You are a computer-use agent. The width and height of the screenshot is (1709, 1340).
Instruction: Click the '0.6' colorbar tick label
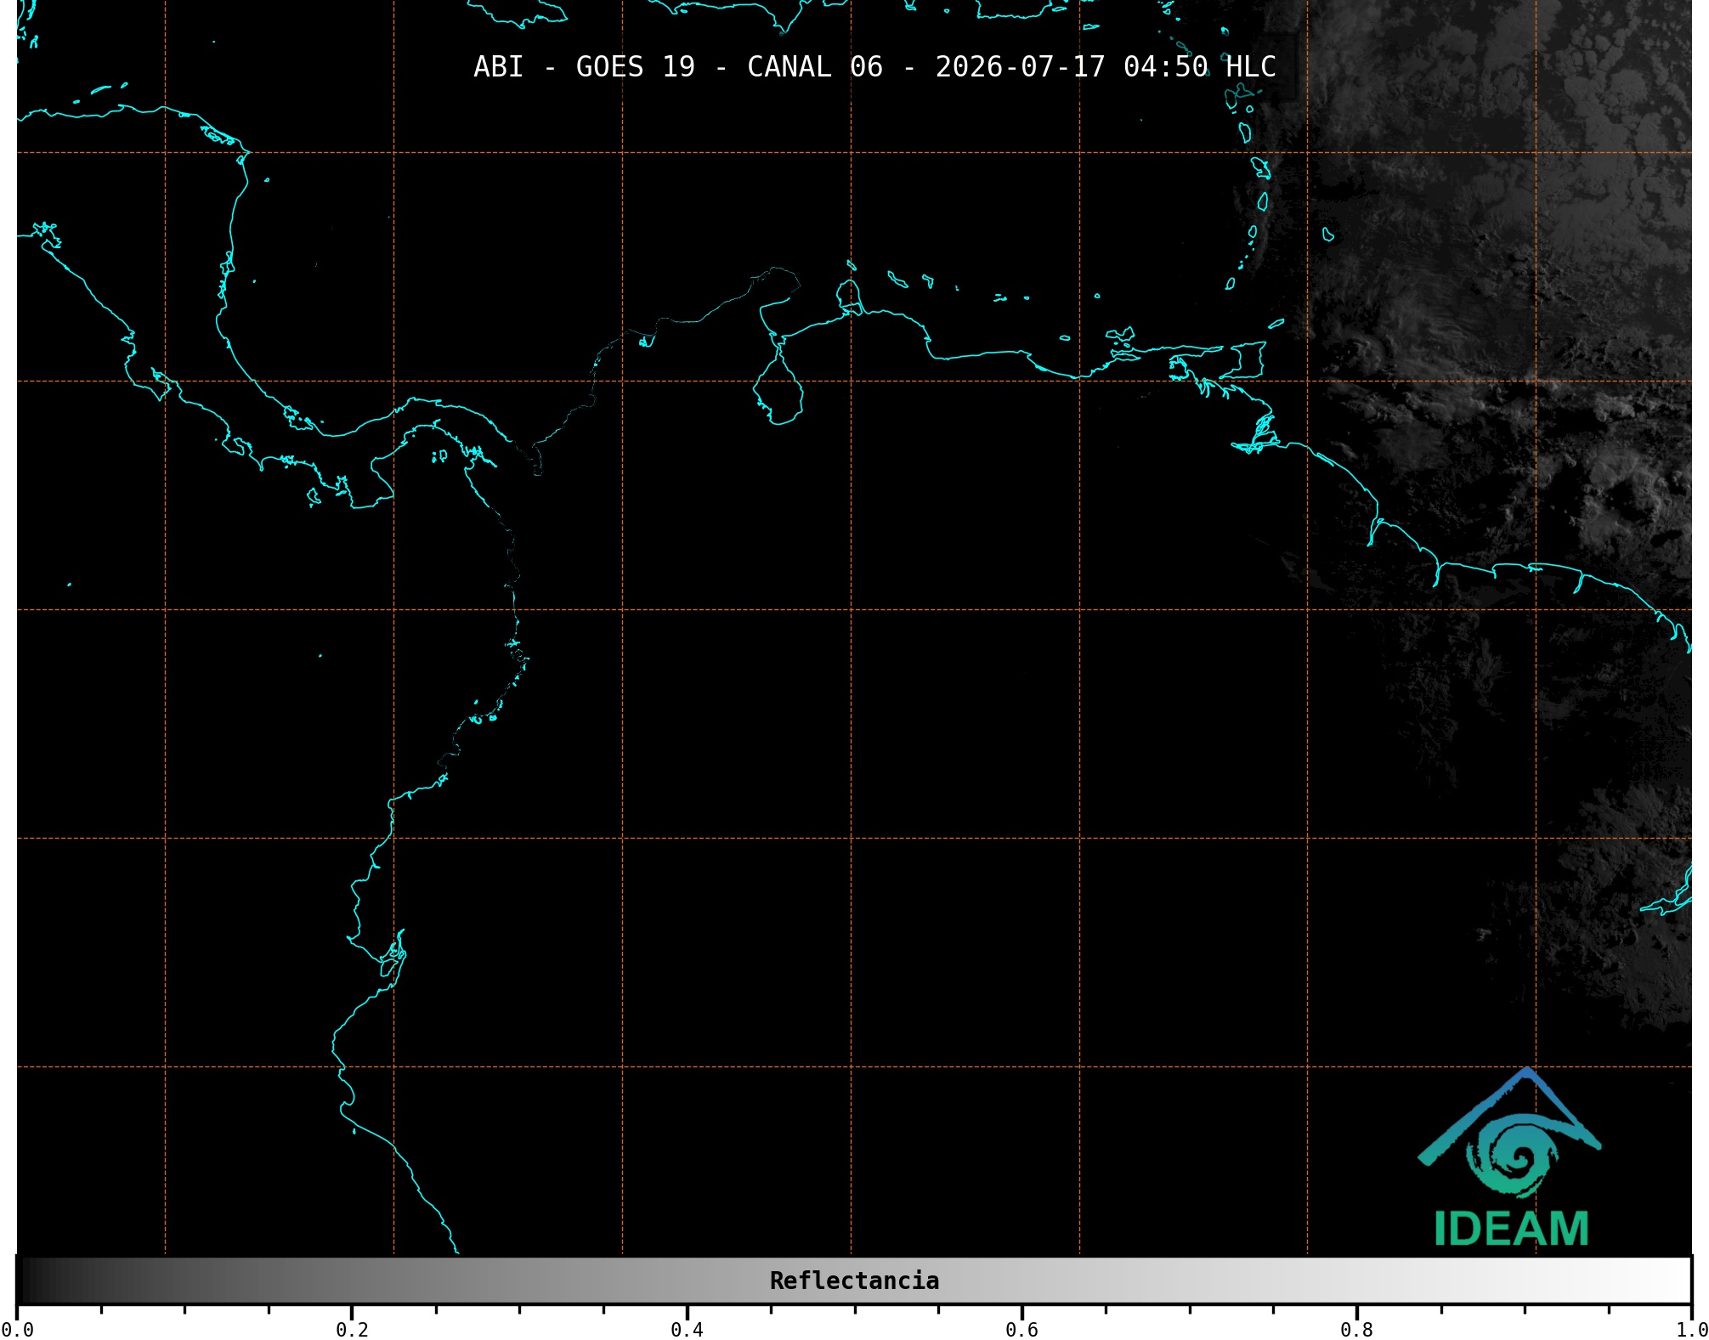(x=1021, y=1329)
